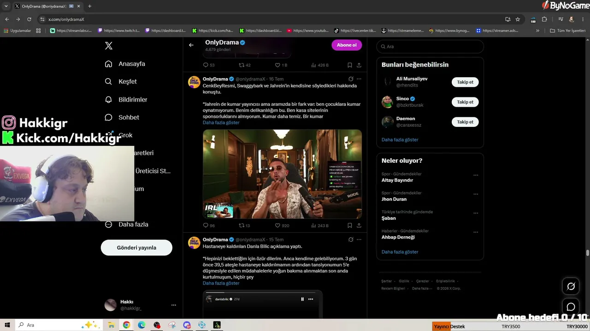View analytics showing 426 B views

320,65
